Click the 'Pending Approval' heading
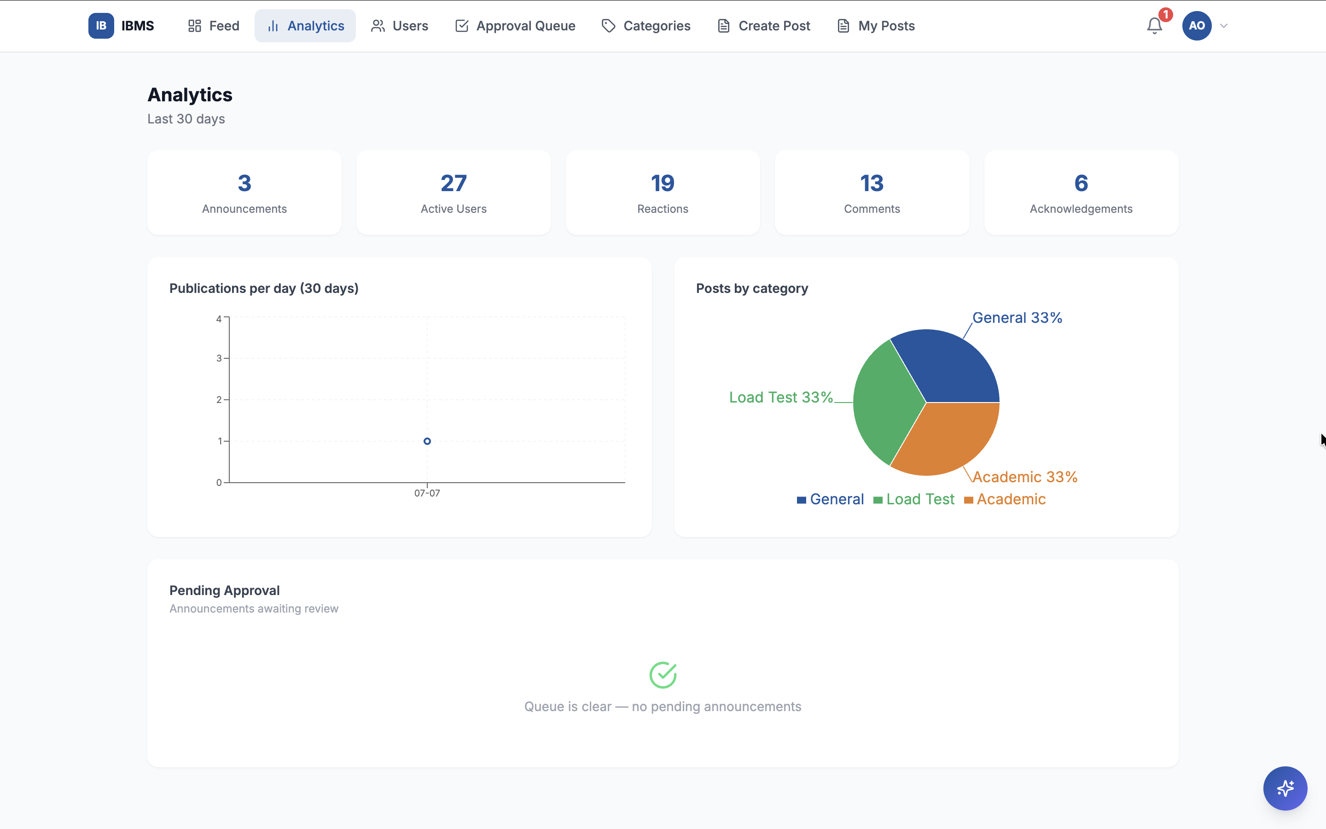Image resolution: width=1326 pixels, height=829 pixels. click(x=225, y=590)
